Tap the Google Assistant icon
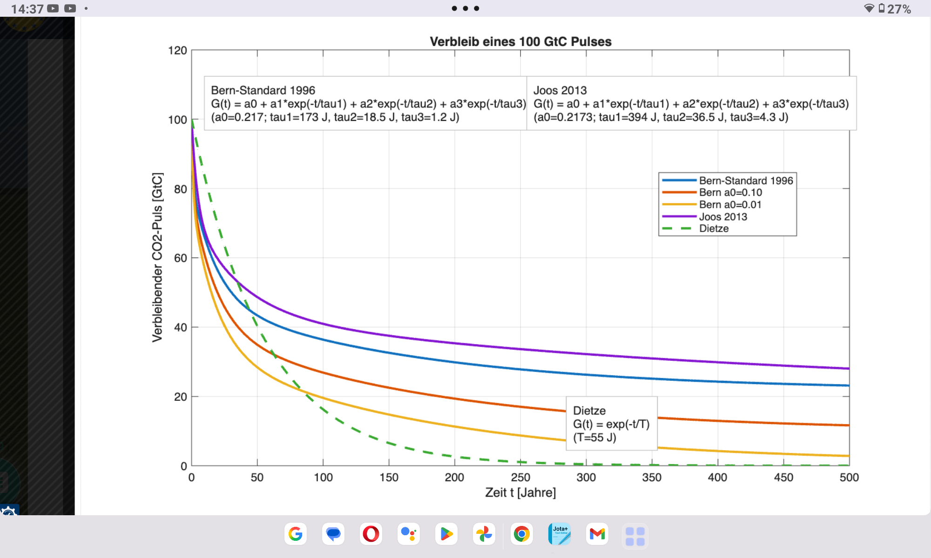 (409, 534)
